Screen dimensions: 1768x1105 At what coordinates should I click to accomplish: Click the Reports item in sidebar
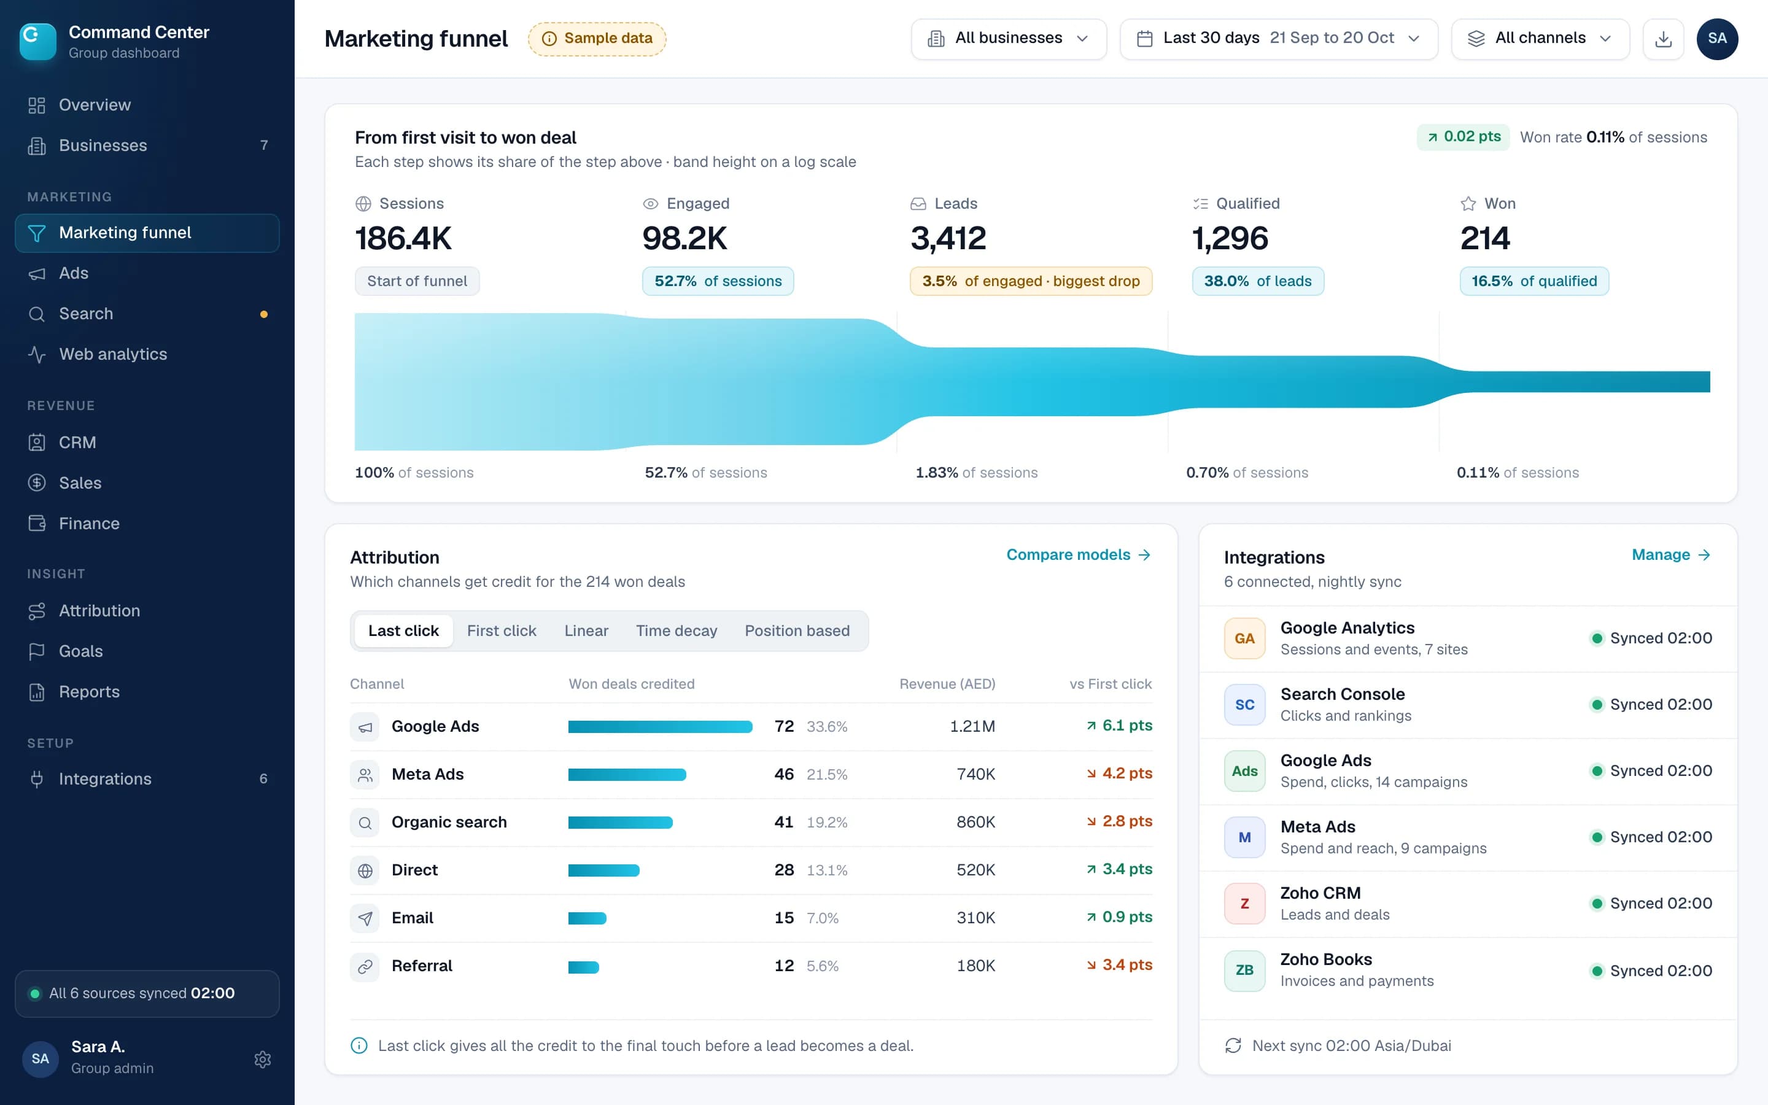(x=147, y=692)
